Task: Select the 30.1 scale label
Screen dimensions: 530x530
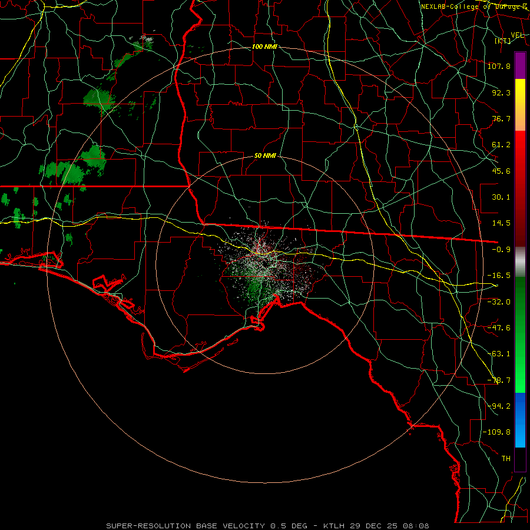Action: coord(501,197)
